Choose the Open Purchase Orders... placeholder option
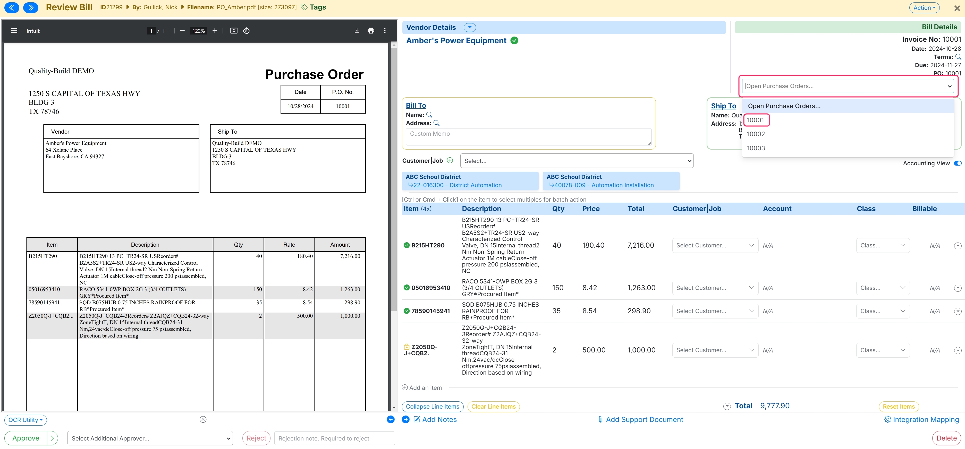 point(847,106)
